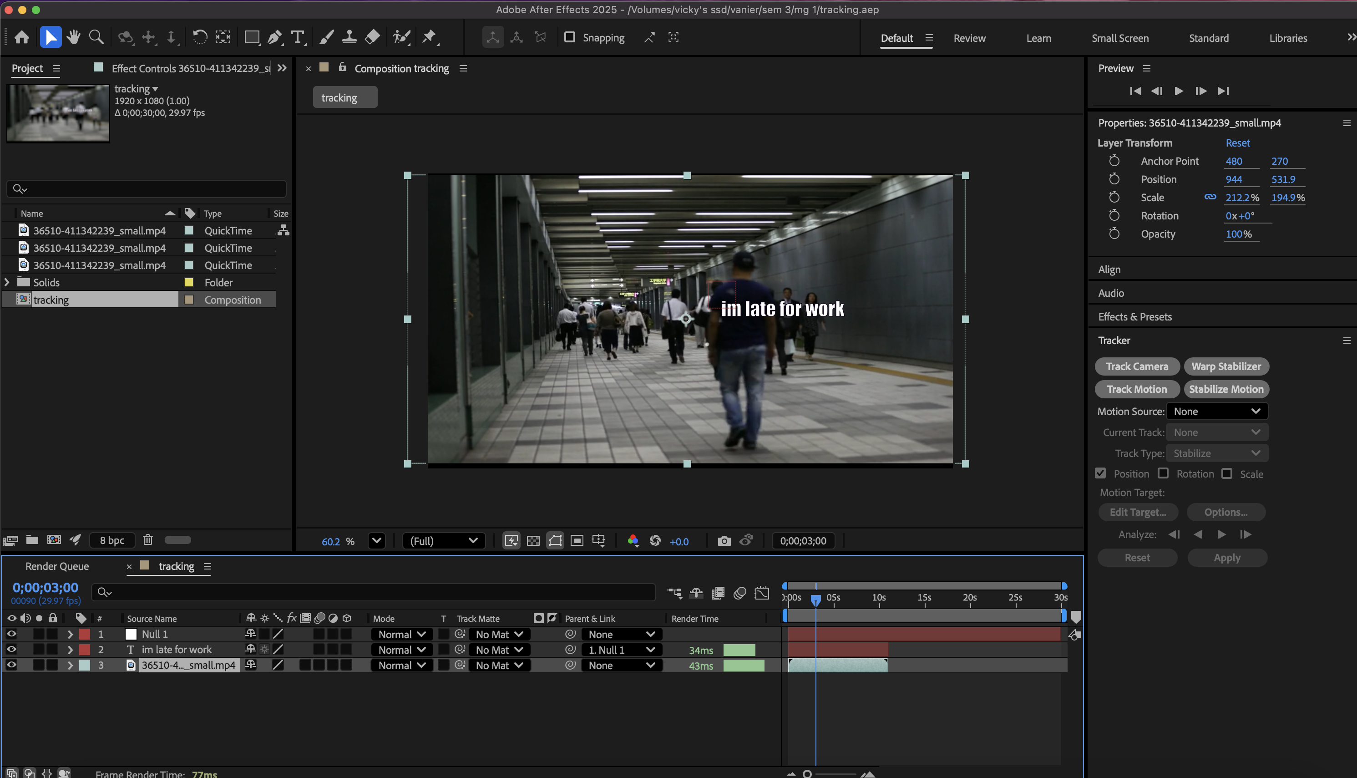The image size is (1357, 778).
Task: Select the Hand tool
Action: 74,37
